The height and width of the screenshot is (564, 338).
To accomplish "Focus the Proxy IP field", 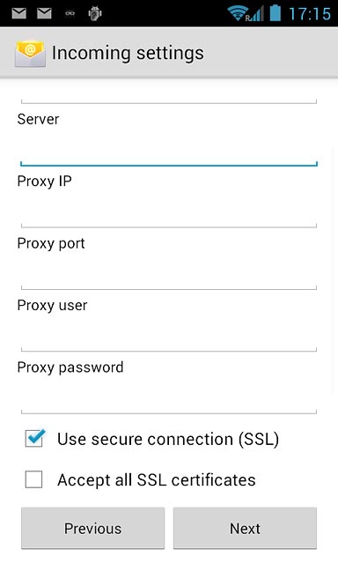I will (x=169, y=212).
